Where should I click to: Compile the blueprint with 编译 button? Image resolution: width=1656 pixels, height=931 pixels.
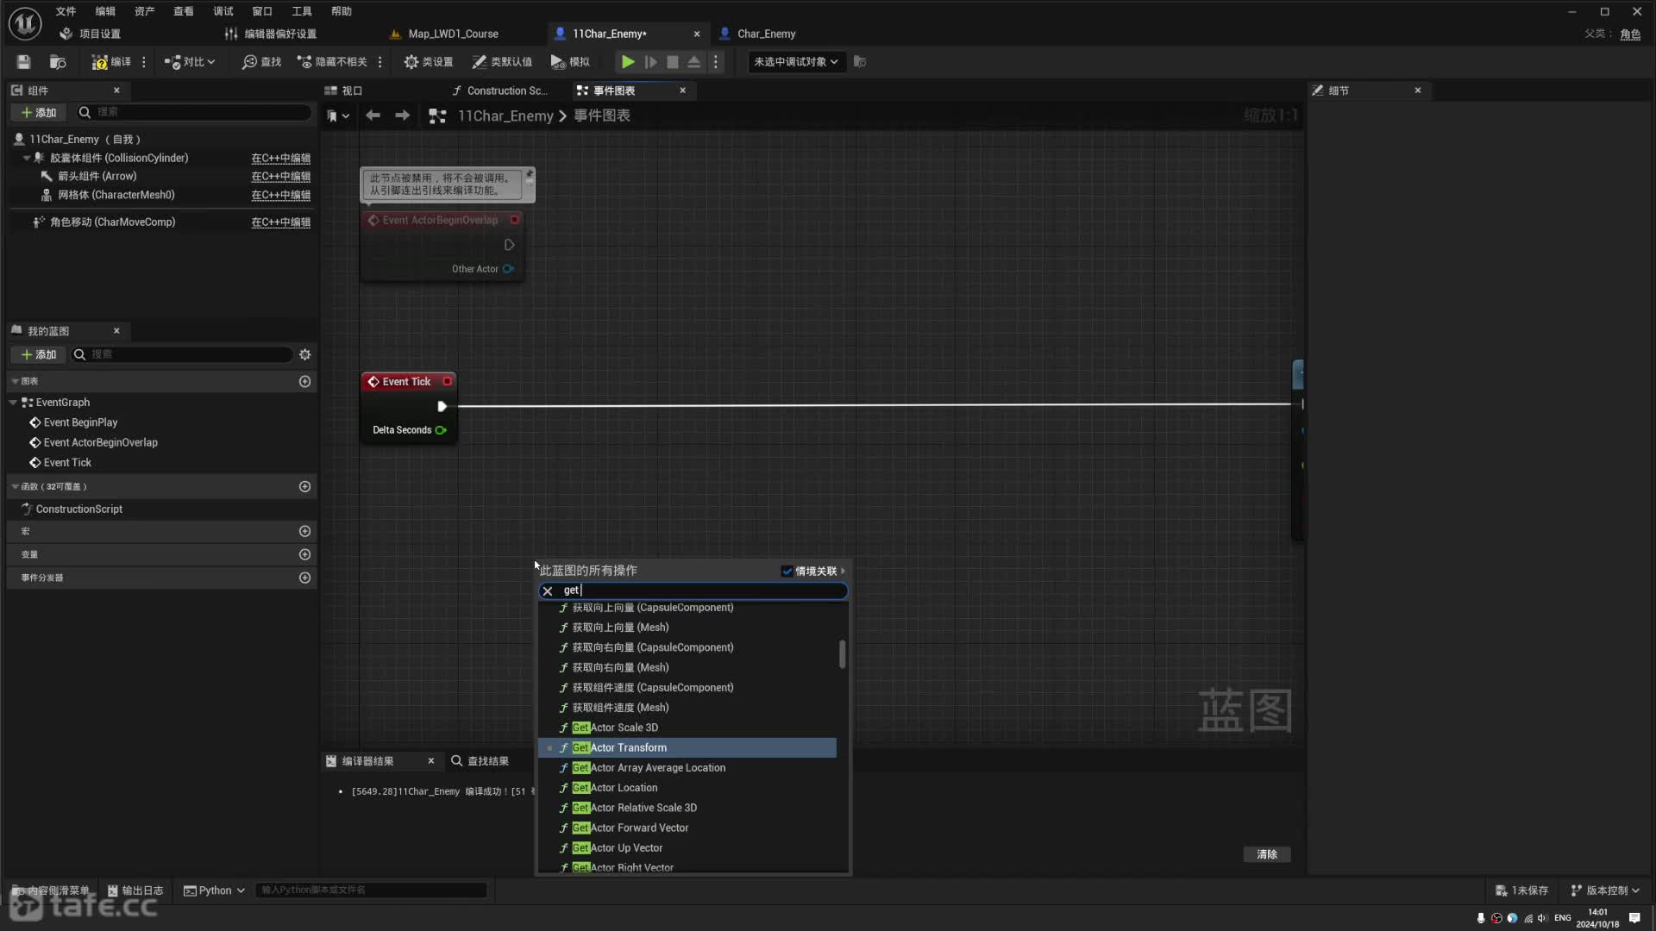coord(112,61)
